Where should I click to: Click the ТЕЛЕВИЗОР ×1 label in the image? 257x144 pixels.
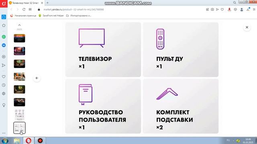click(x=95, y=62)
